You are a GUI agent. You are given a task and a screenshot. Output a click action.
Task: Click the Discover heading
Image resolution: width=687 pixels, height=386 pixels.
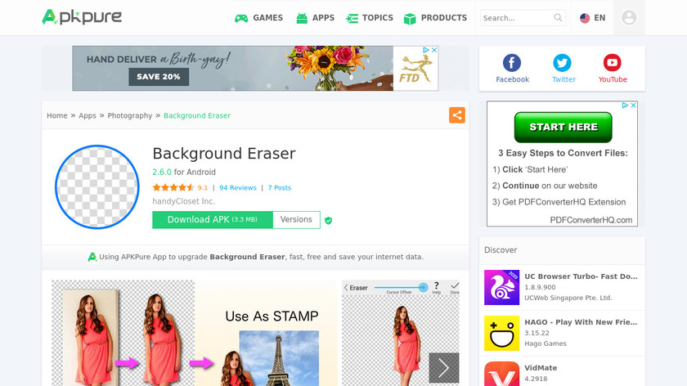(501, 250)
